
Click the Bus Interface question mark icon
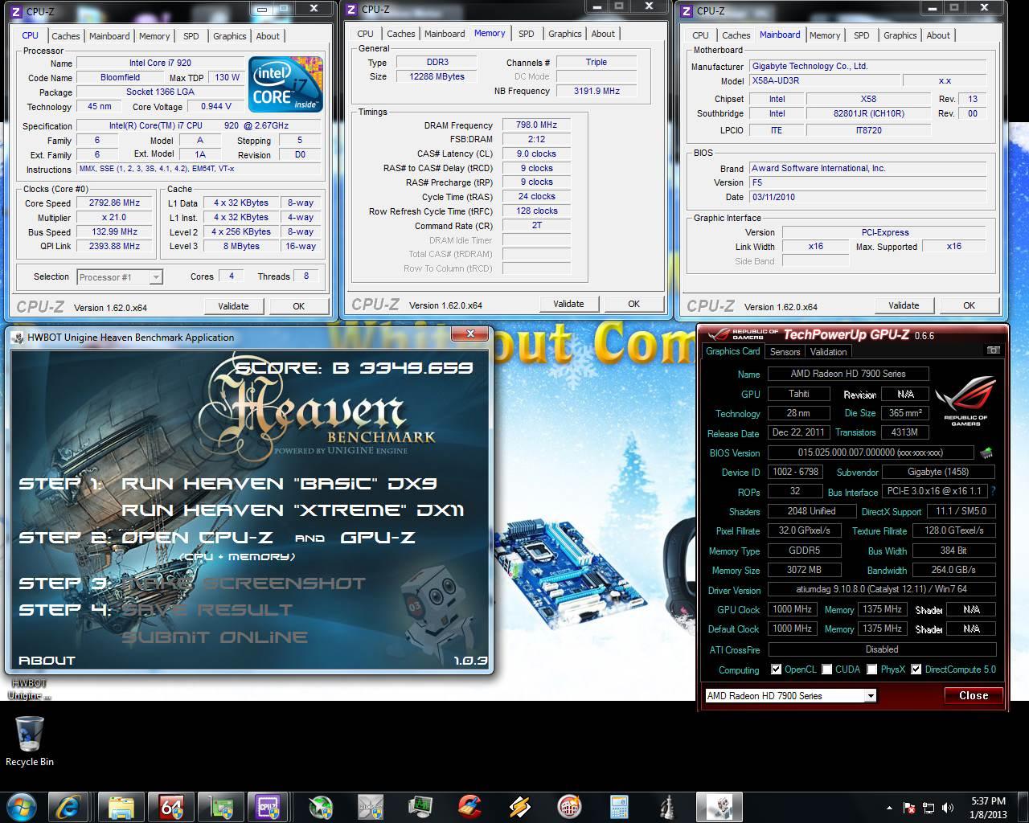tap(993, 491)
